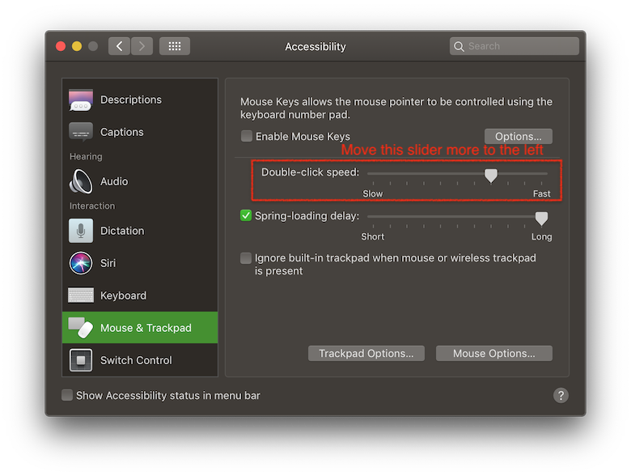Image resolution: width=631 pixels, height=476 pixels.
Task: Click the Descriptions sidebar icon
Action: [81, 100]
